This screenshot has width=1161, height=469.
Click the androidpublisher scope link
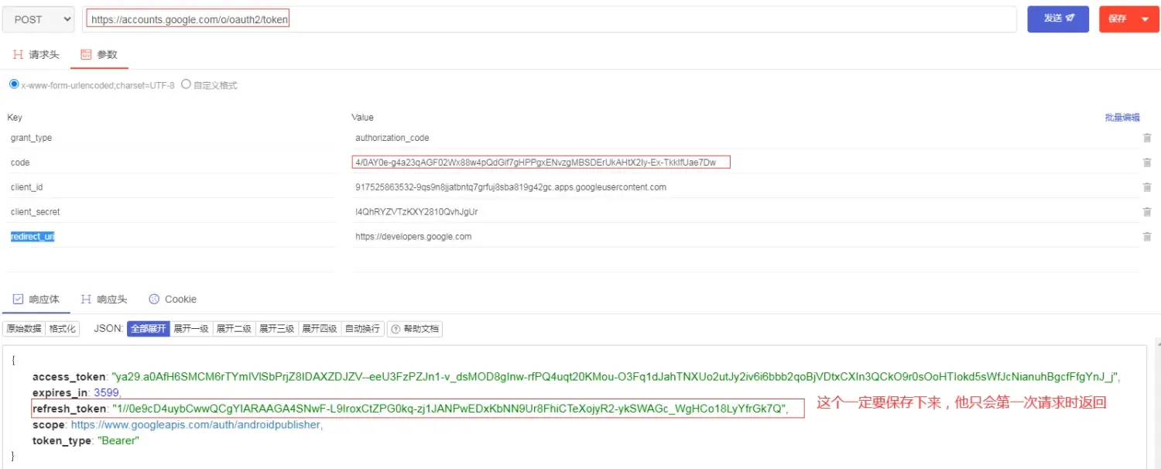(196, 425)
